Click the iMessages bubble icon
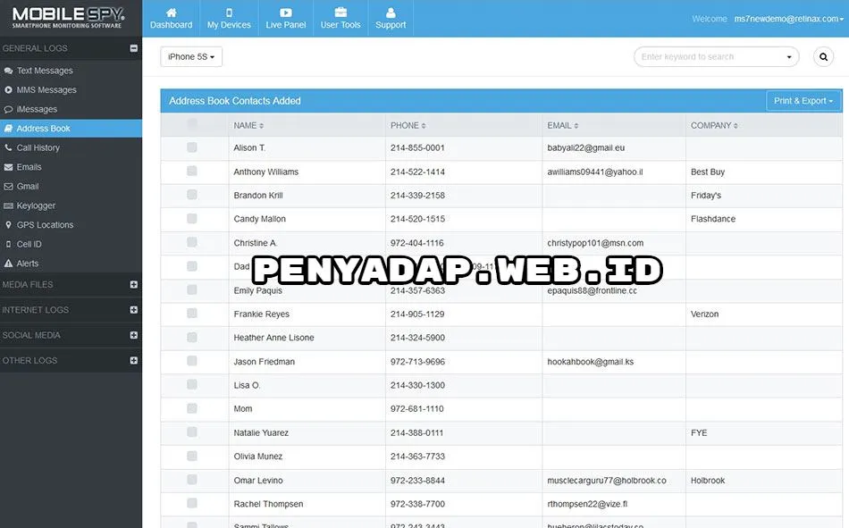Screen dimensions: 849x528 8,109
